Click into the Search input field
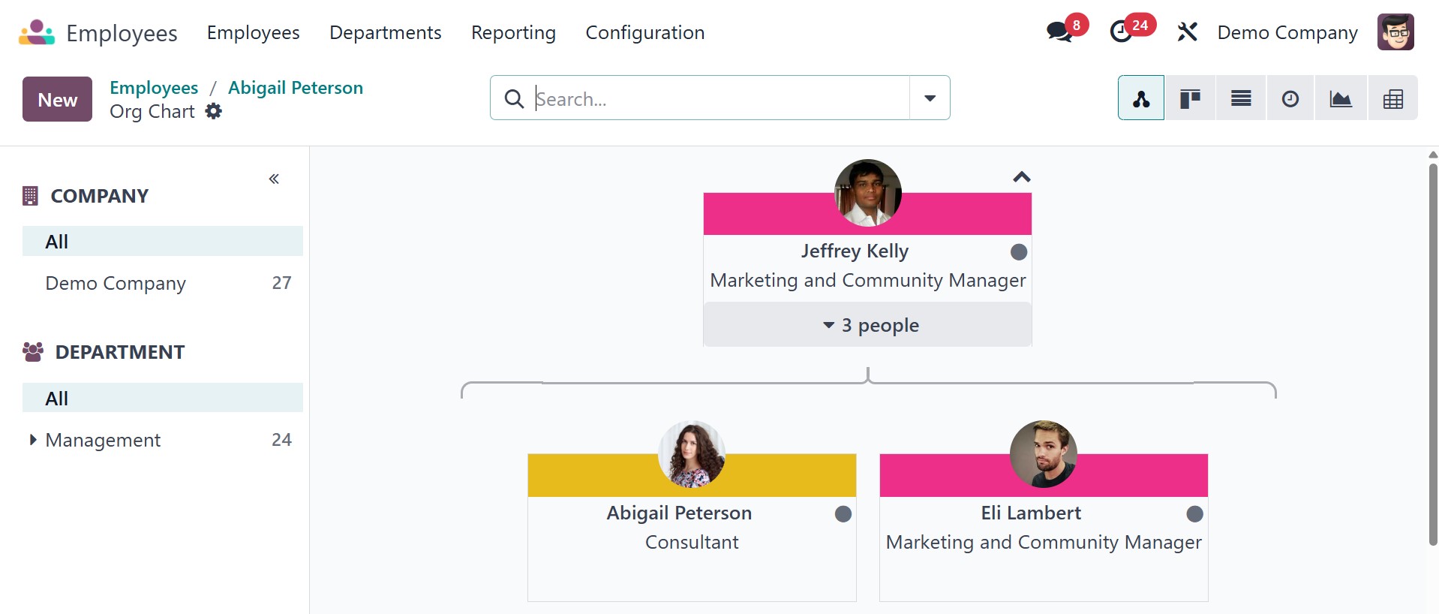Image resolution: width=1439 pixels, height=614 pixels. (720, 98)
